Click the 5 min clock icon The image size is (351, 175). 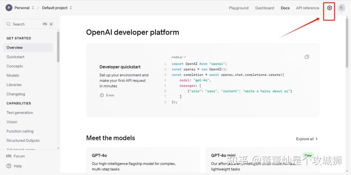pyautogui.click(x=102, y=95)
